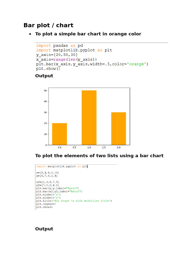Click the plt.bar line with color='orange'
Screen dimensions: 194x259
(92, 64)
